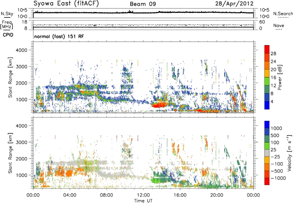The height and width of the screenshot is (203, 293).
Task: Click the 'Time UT' axis title
Action: 143,201
